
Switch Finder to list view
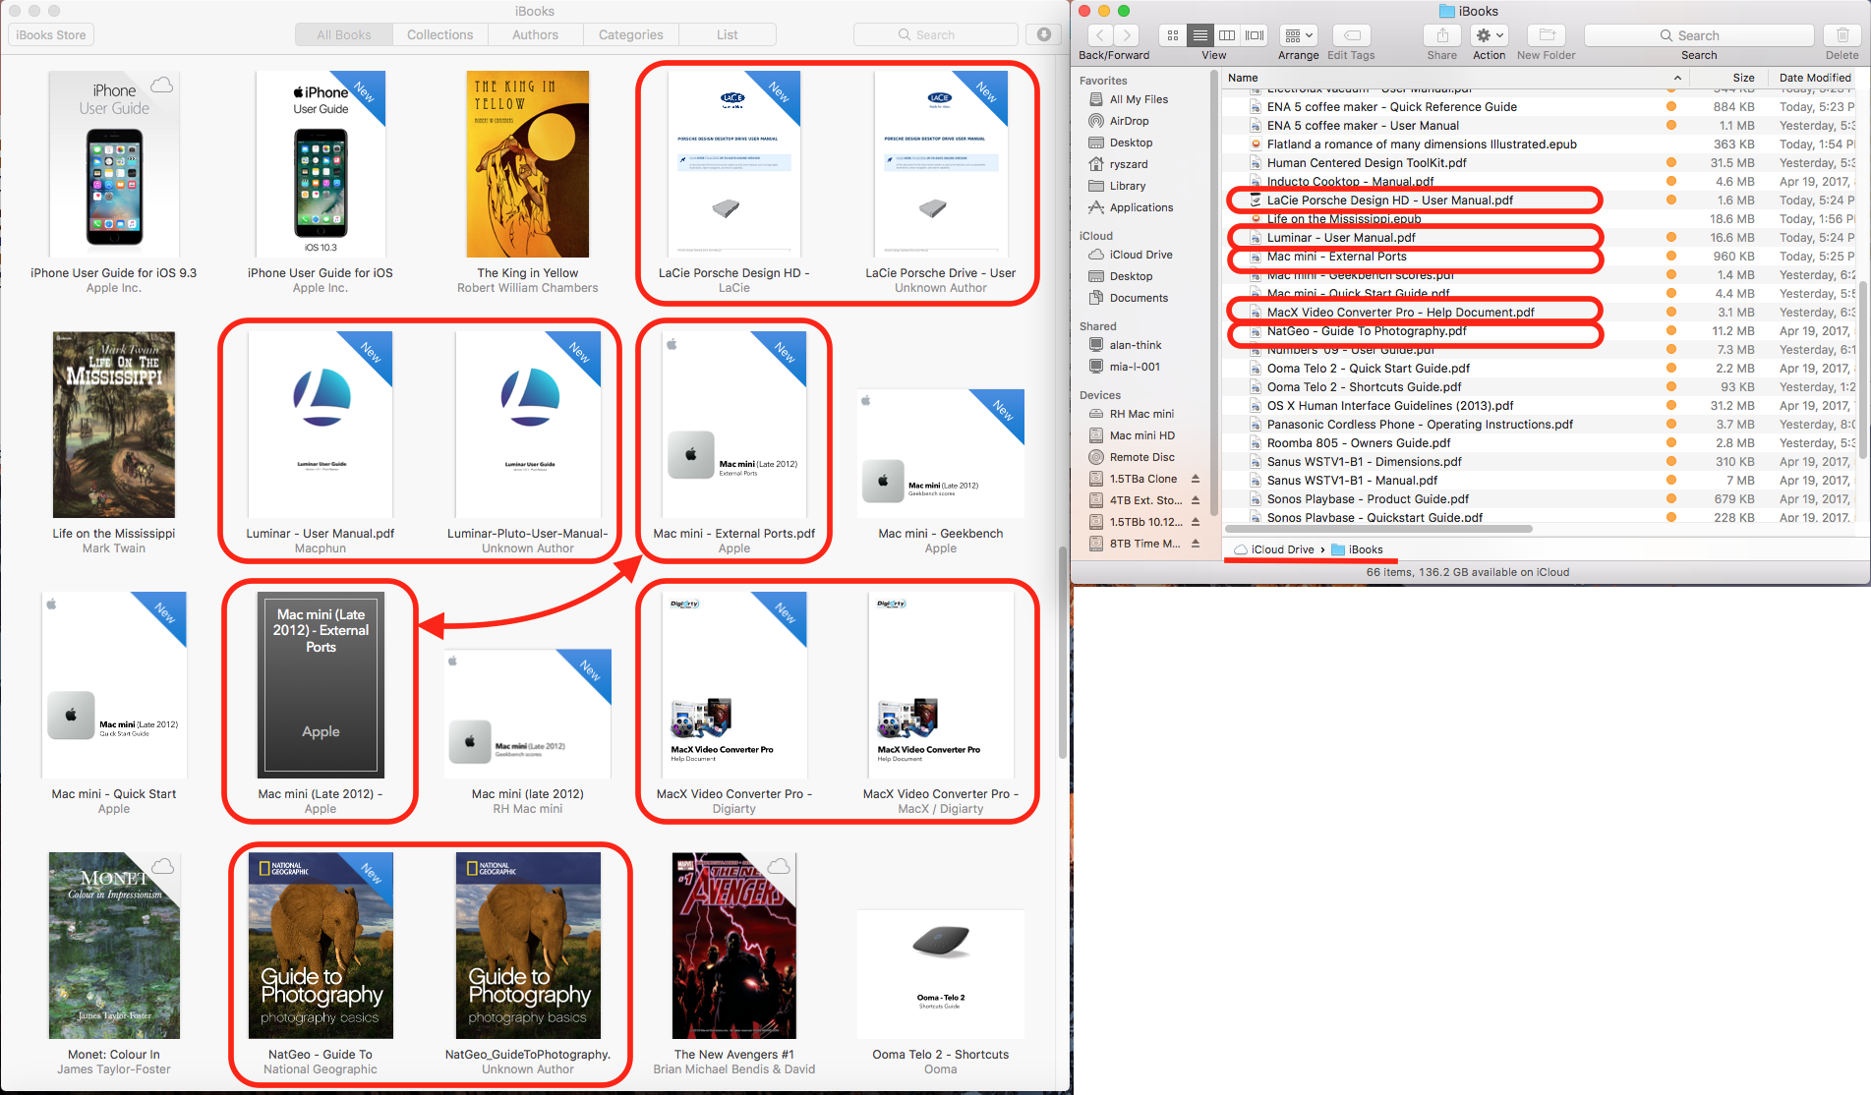click(1200, 35)
